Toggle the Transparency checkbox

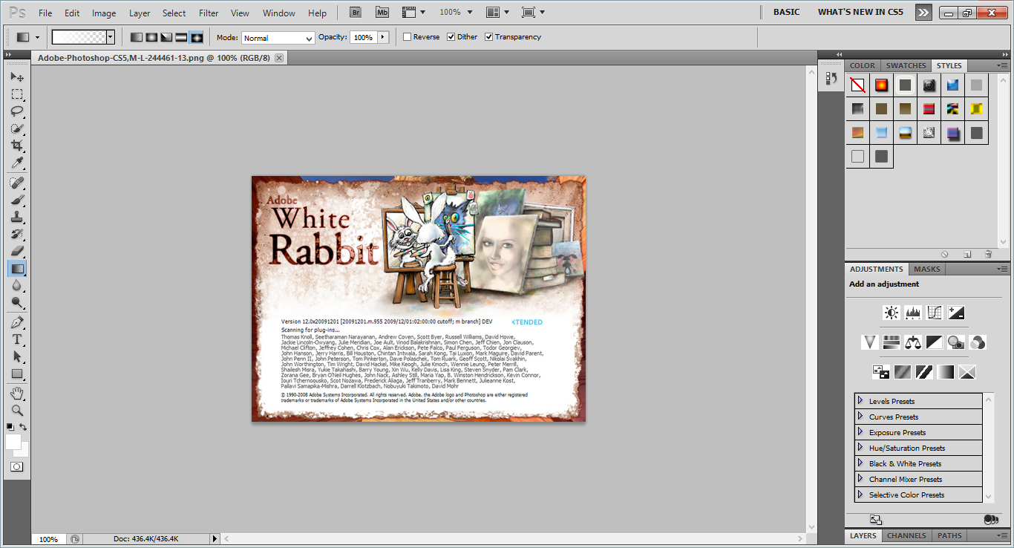(x=488, y=37)
